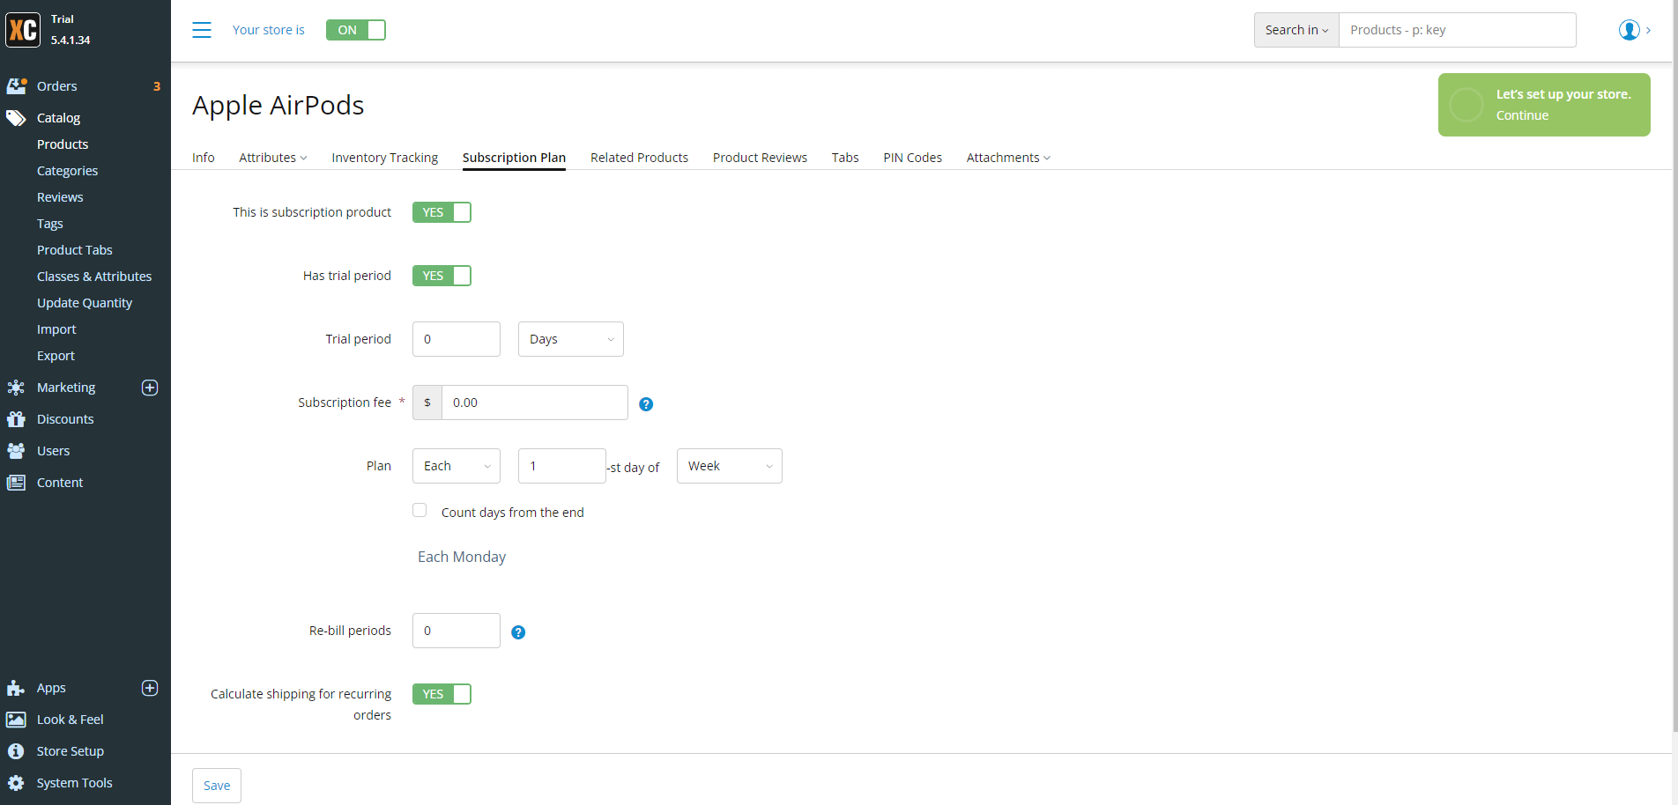Switch to the Inventory Tracking tab
Image resolution: width=1678 pixels, height=805 pixels.
pos(384,158)
